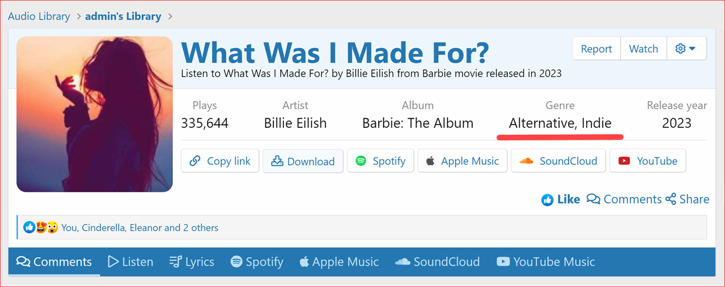Open the Comments link beside Like
The width and height of the screenshot is (725, 287).
[x=624, y=199]
